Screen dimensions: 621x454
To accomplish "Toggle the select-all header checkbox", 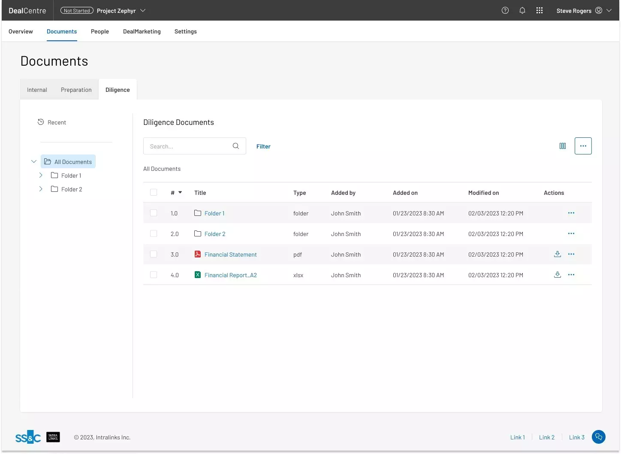I will [154, 193].
